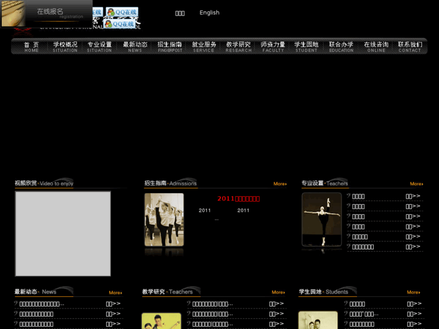This screenshot has height=329, width=439.
Task: Open 招生指南 FINGERPOST menu item
Action: click(170, 46)
